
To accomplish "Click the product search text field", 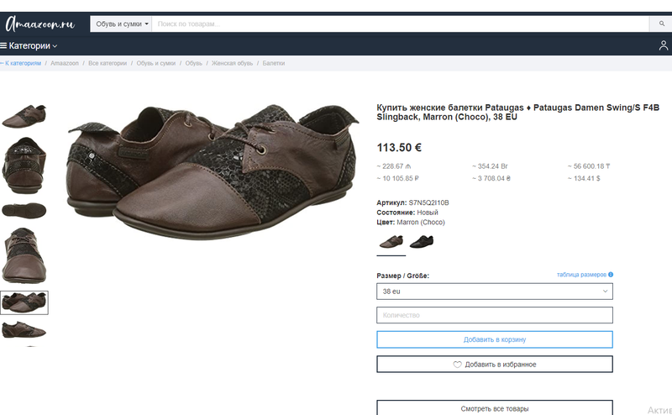I will tap(399, 24).
